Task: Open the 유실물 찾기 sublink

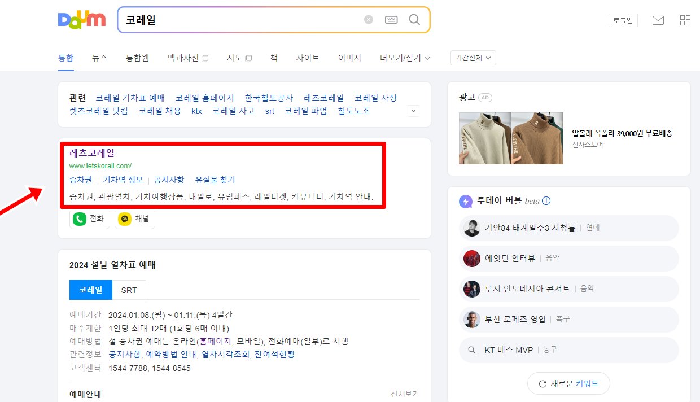Action: 215,180
